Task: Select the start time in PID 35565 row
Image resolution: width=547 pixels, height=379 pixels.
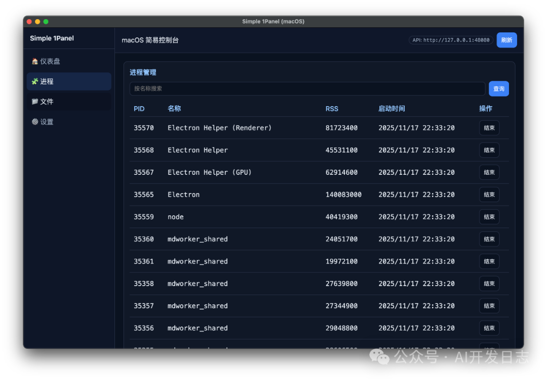Action: (x=416, y=195)
